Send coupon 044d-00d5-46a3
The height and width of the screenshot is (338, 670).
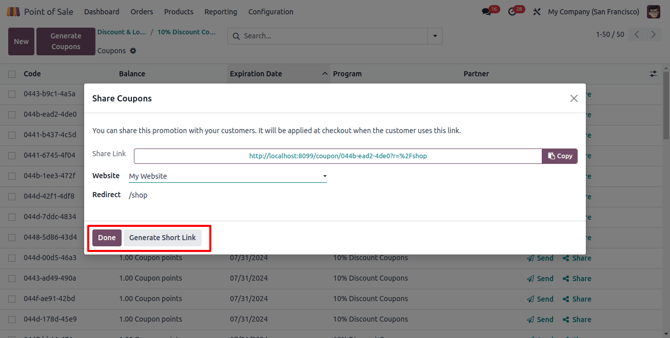point(540,258)
